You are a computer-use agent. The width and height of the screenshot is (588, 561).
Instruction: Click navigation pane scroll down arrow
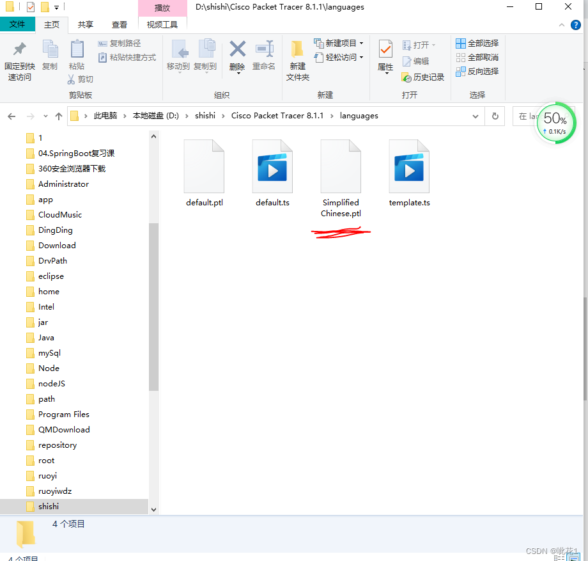154,510
